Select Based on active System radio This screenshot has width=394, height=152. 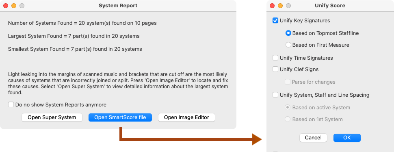coord(288,107)
